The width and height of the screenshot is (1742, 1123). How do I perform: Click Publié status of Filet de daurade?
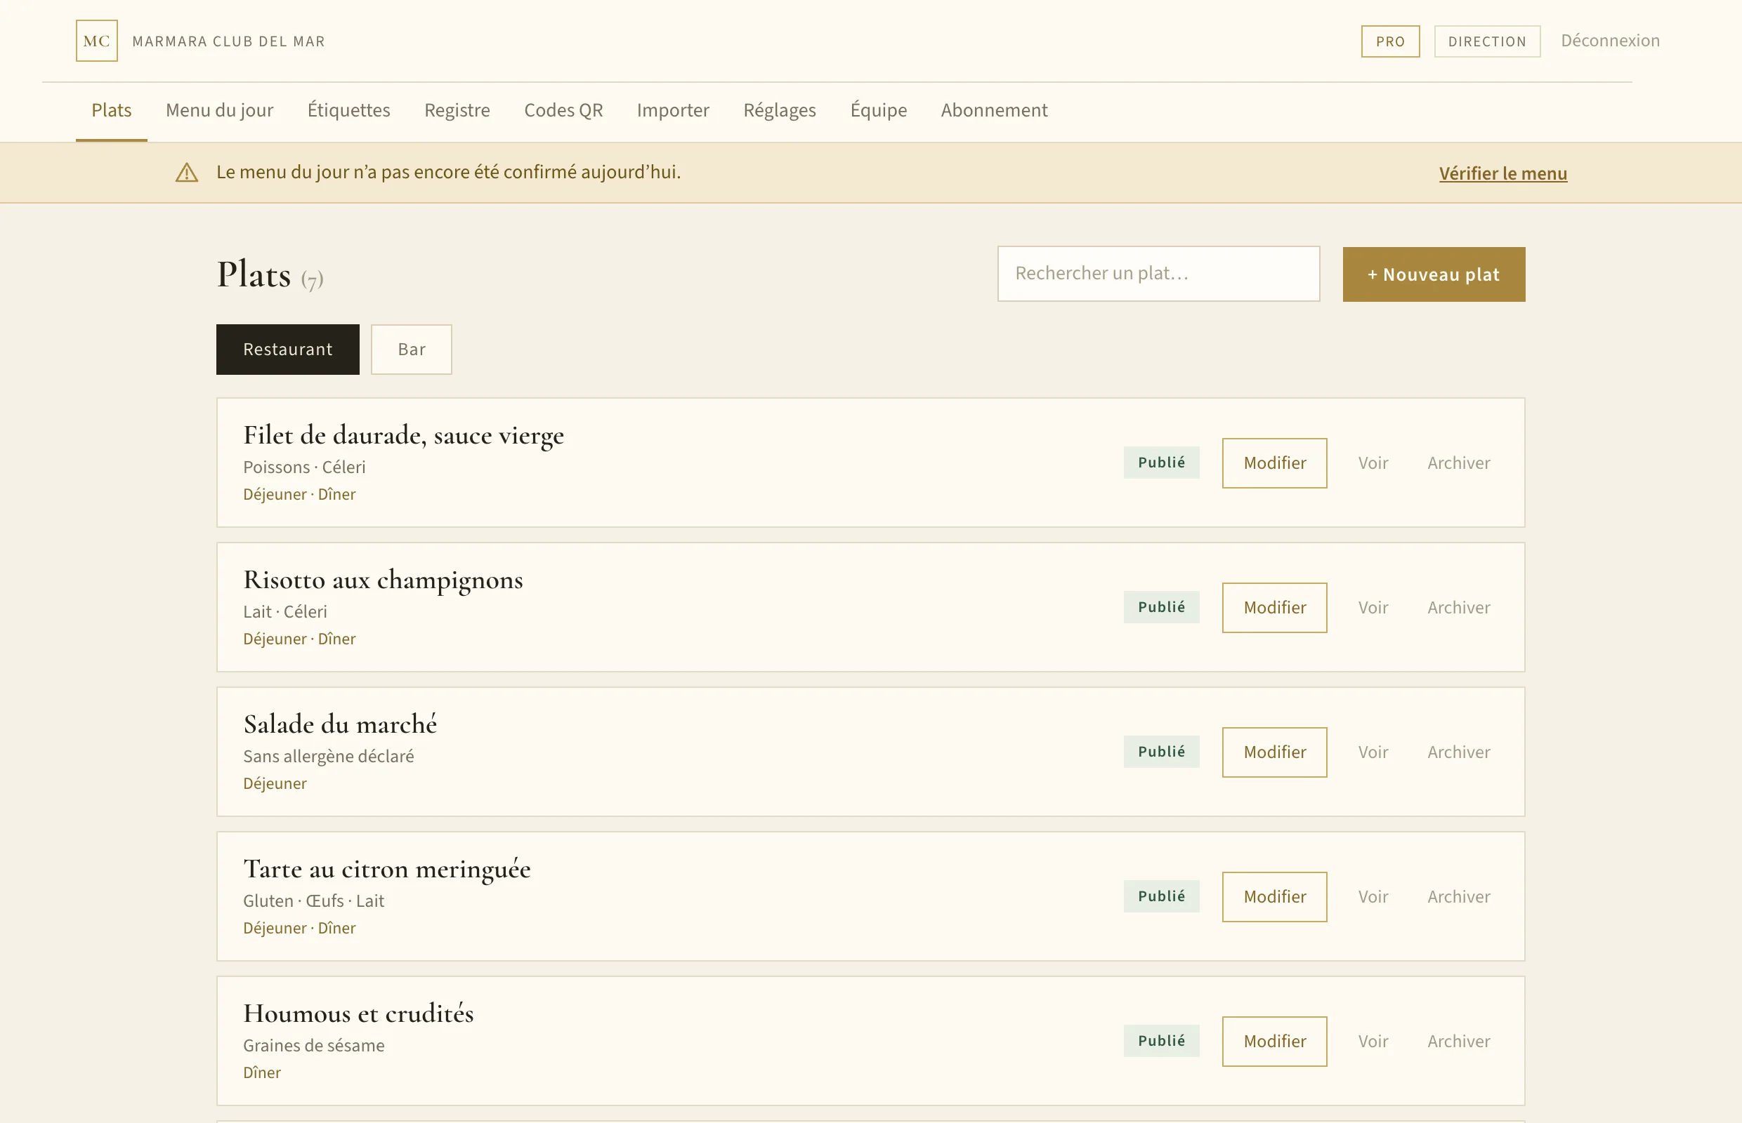pos(1162,463)
